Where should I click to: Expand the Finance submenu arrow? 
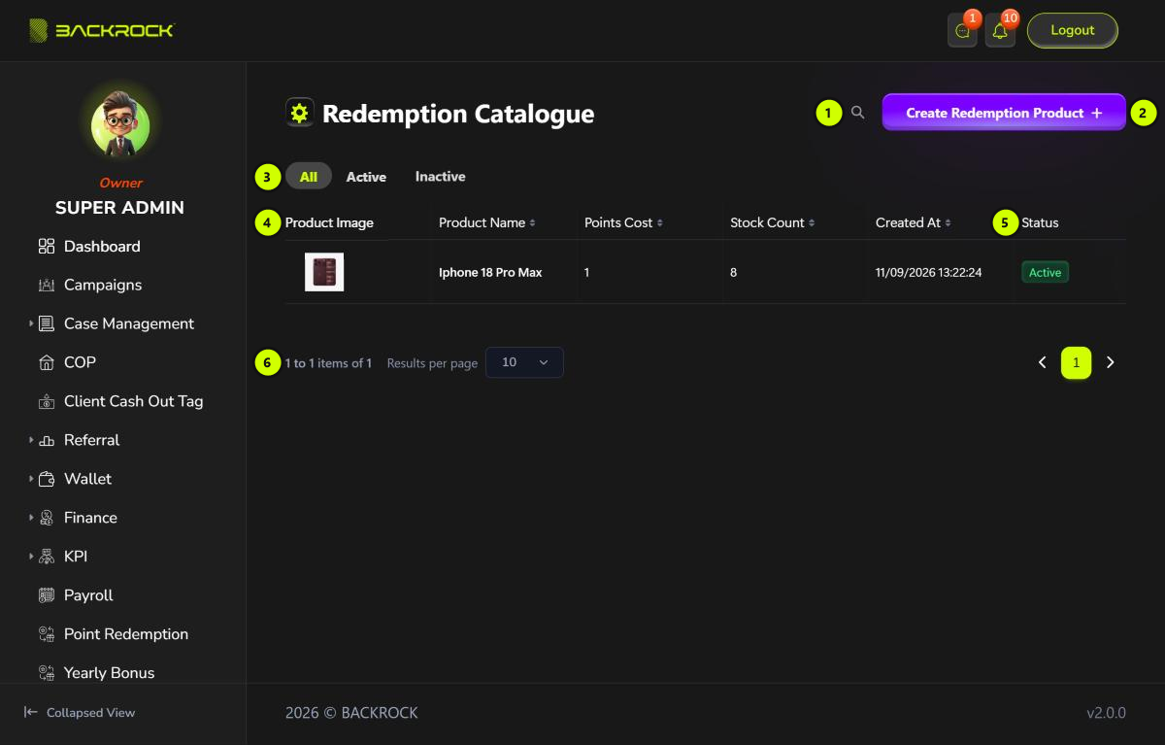pyautogui.click(x=31, y=518)
